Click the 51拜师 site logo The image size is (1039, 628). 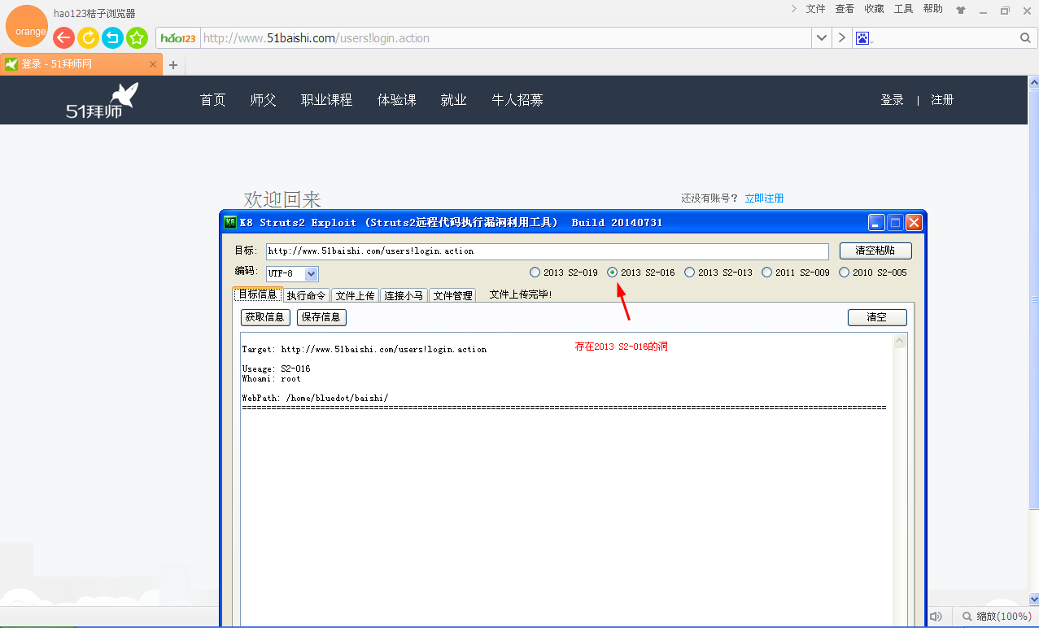[103, 100]
